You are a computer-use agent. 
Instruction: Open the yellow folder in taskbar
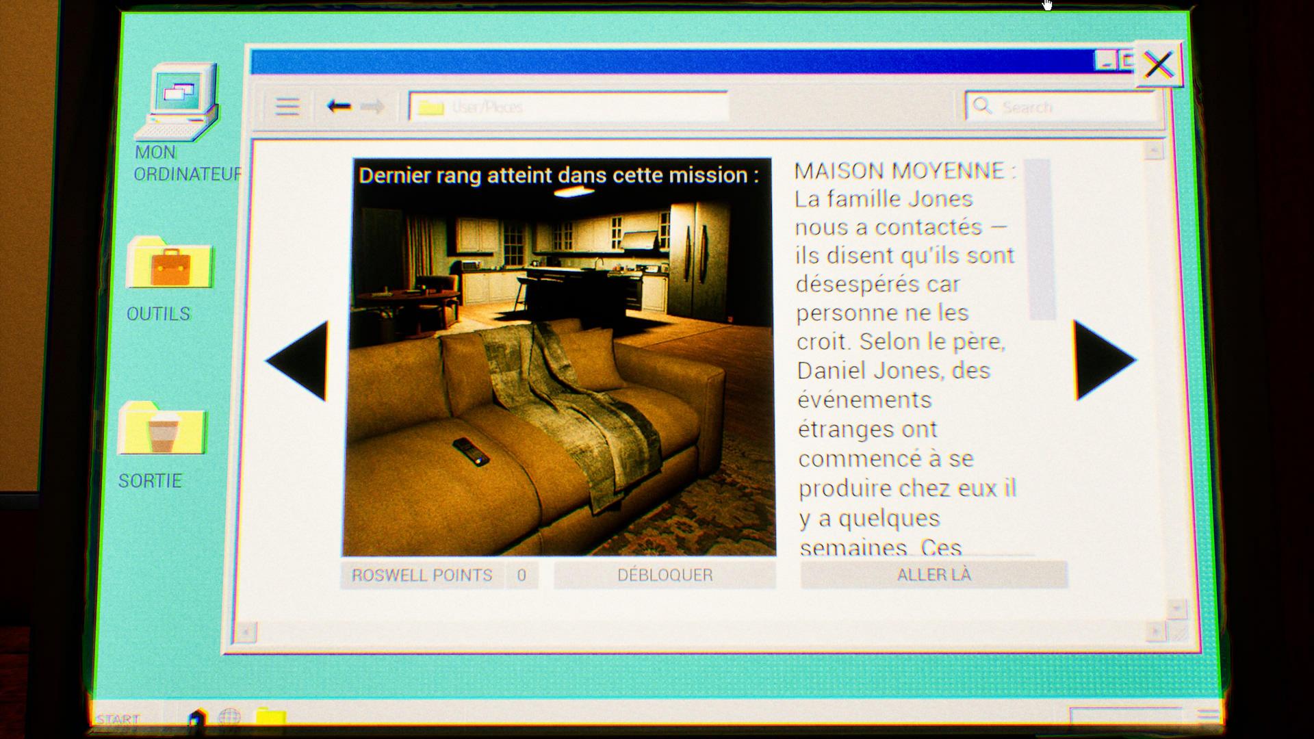point(270,717)
